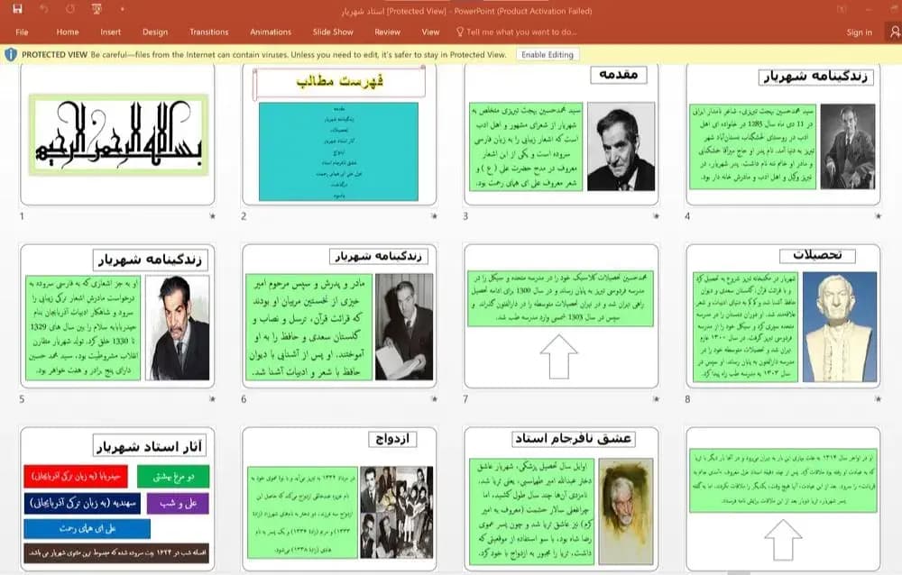
Task: Click slide number 1 label
Action: [x=22, y=216]
